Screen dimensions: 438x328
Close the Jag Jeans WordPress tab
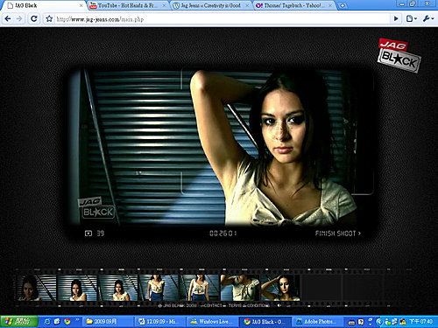pyautogui.click(x=247, y=5)
